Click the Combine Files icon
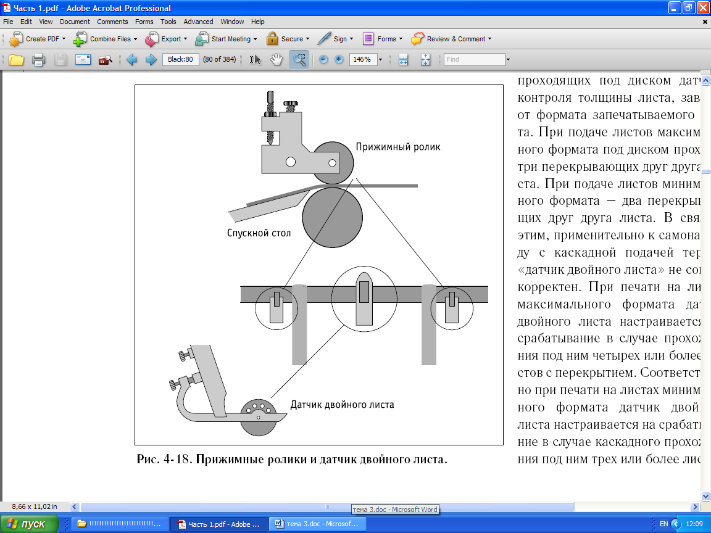This screenshot has height=533, width=711. tap(80, 39)
